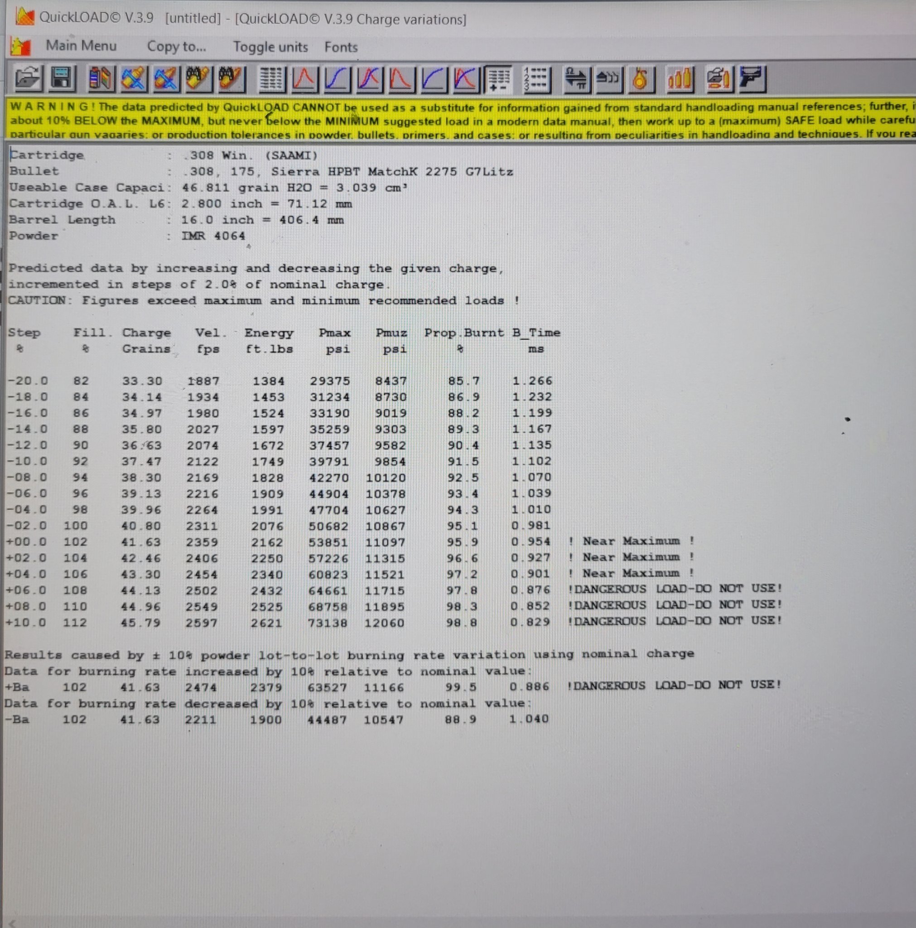
Task: Click the Pmax value '73138'
Action: pos(328,623)
